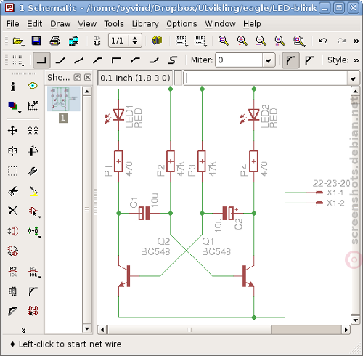Select the Group dotted-rectangle tool
This screenshot has height=356, width=363.
click(x=12, y=171)
